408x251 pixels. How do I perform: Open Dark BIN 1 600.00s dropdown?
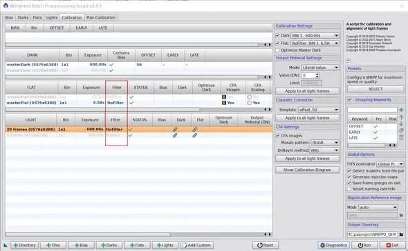315,35
